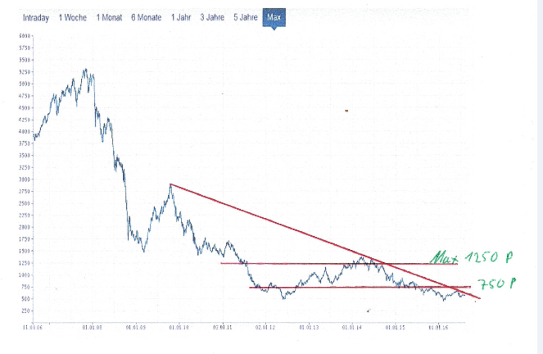
Task: Show the 3 Jahre chart range
Action: point(212,18)
